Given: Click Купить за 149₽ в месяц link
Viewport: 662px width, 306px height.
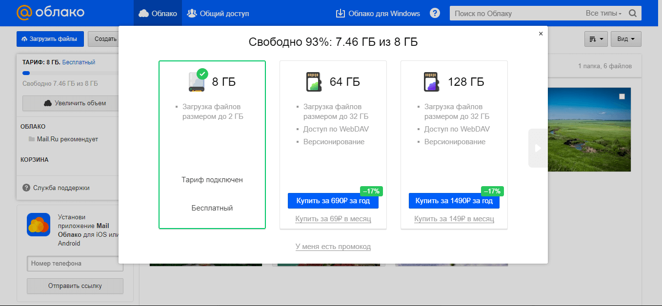Looking at the screenshot, I should [454, 219].
